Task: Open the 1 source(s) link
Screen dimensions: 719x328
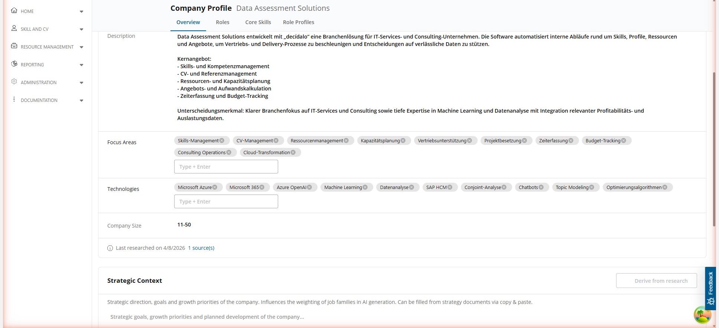Action: (x=201, y=248)
